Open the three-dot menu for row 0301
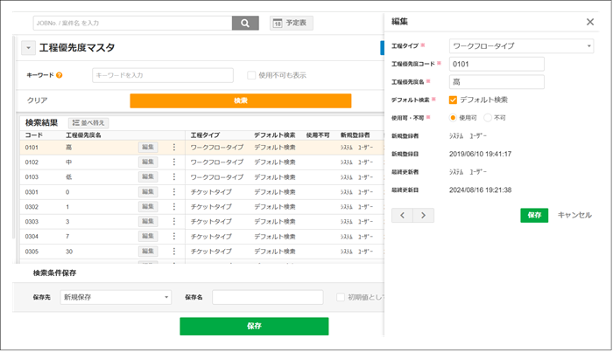The width and height of the screenshot is (613, 352). pos(173,192)
